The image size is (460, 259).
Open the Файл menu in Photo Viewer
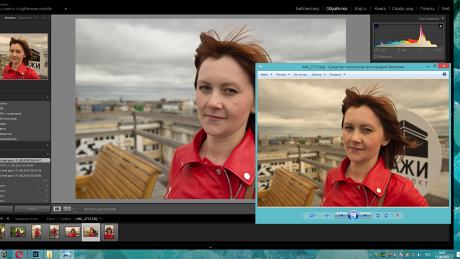266,75
